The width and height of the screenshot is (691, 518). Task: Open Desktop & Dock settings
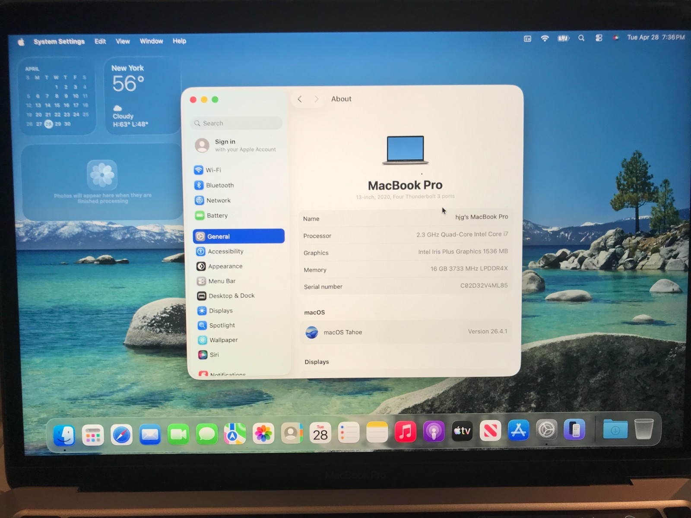(x=226, y=296)
